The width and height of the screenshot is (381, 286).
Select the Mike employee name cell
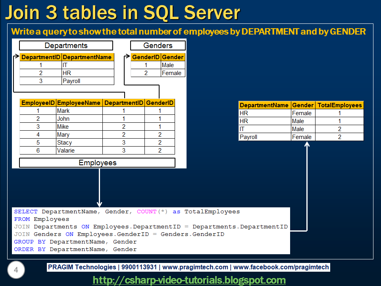[x=79, y=126]
